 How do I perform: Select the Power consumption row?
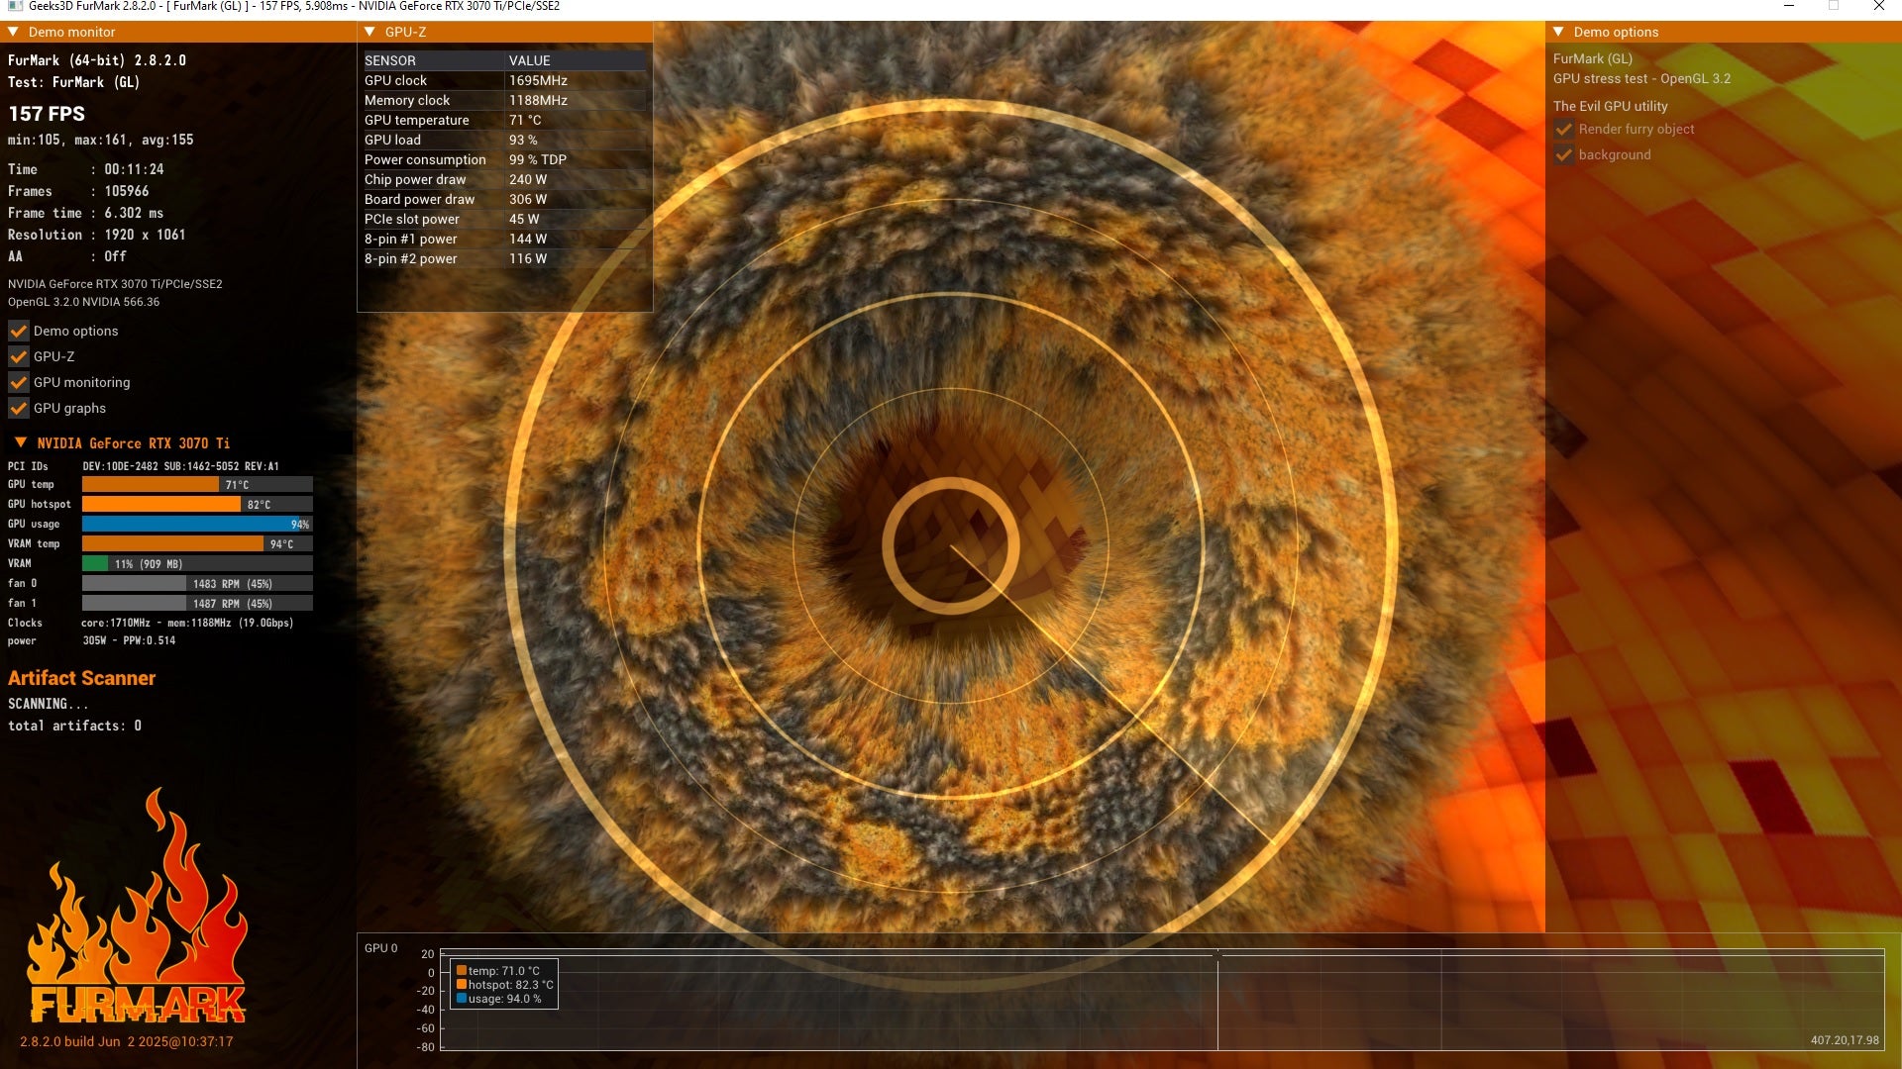504,159
